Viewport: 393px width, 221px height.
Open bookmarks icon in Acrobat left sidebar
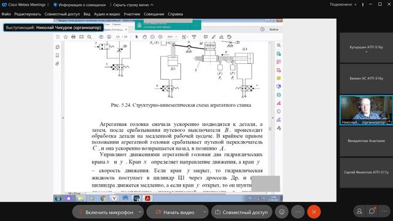coord(57,55)
